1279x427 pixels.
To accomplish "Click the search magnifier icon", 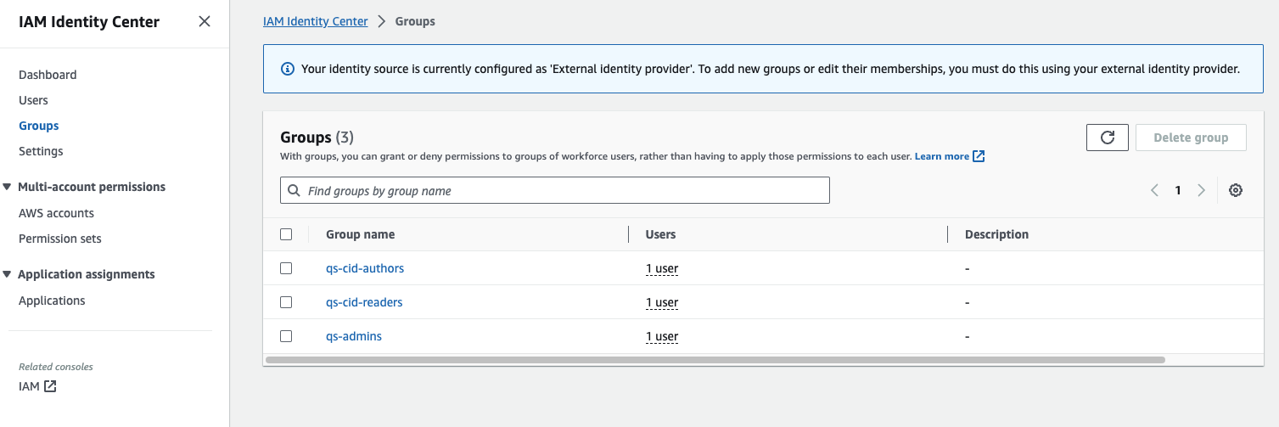I will point(295,190).
